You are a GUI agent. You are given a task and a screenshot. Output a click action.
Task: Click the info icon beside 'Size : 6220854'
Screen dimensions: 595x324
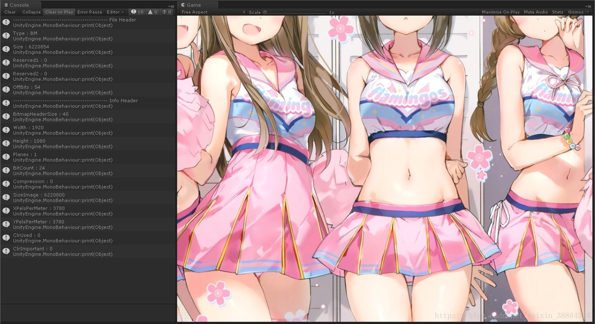click(x=6, y=49)
